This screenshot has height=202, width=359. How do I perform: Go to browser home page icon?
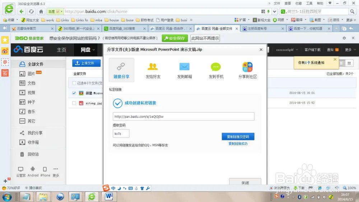41,12
